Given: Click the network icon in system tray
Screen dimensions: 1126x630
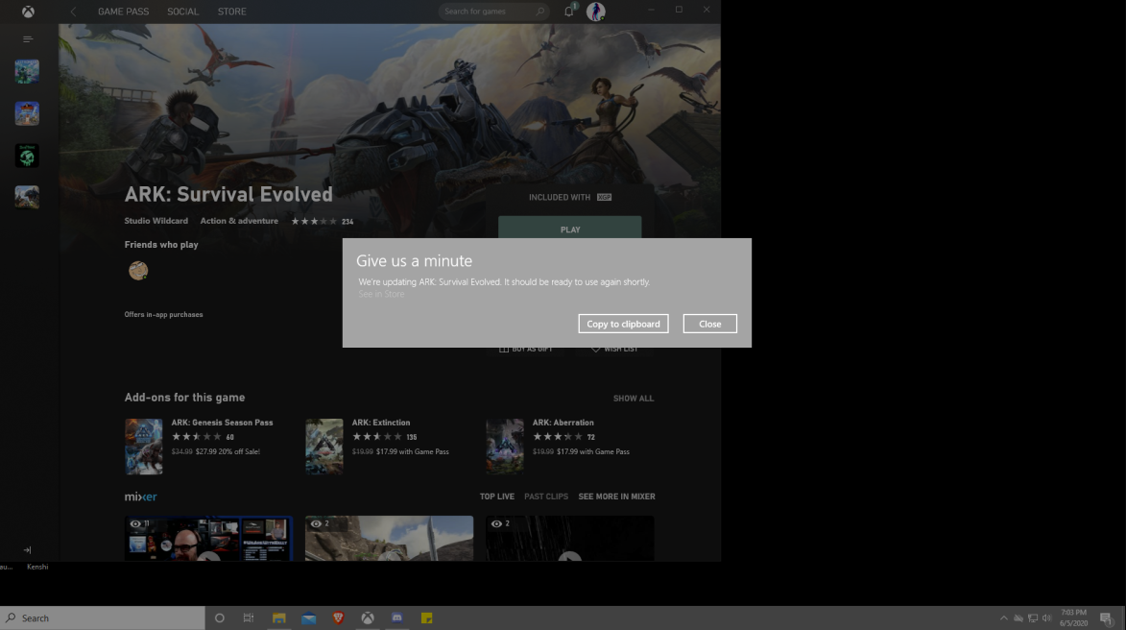Looking at the screenshot, I should tap(1033, 618).
